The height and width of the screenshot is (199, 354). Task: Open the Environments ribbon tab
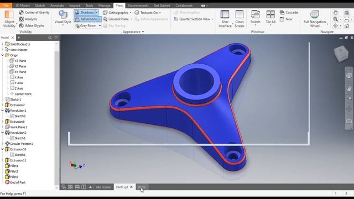click(x=138, y=6)
